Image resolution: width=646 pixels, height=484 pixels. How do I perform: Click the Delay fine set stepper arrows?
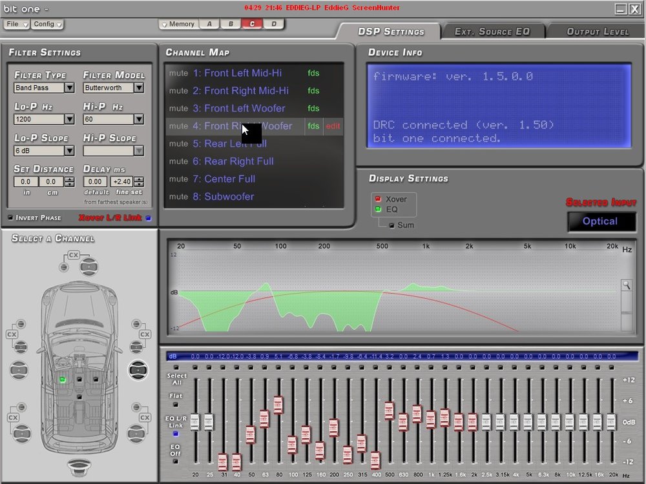click(140, 181)
